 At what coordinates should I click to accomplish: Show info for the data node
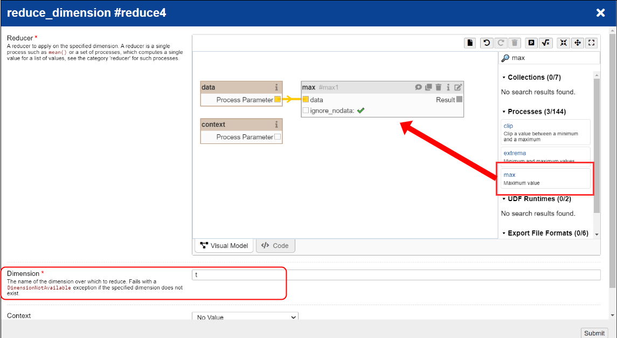[276, 87]
